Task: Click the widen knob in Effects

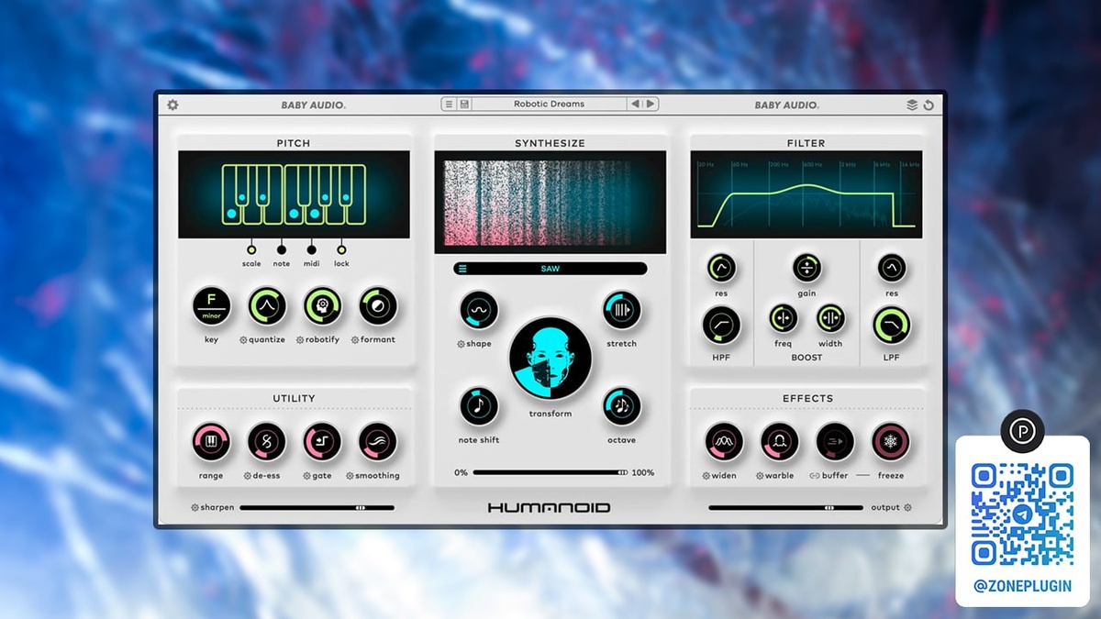Action: (x=724, y=442)
